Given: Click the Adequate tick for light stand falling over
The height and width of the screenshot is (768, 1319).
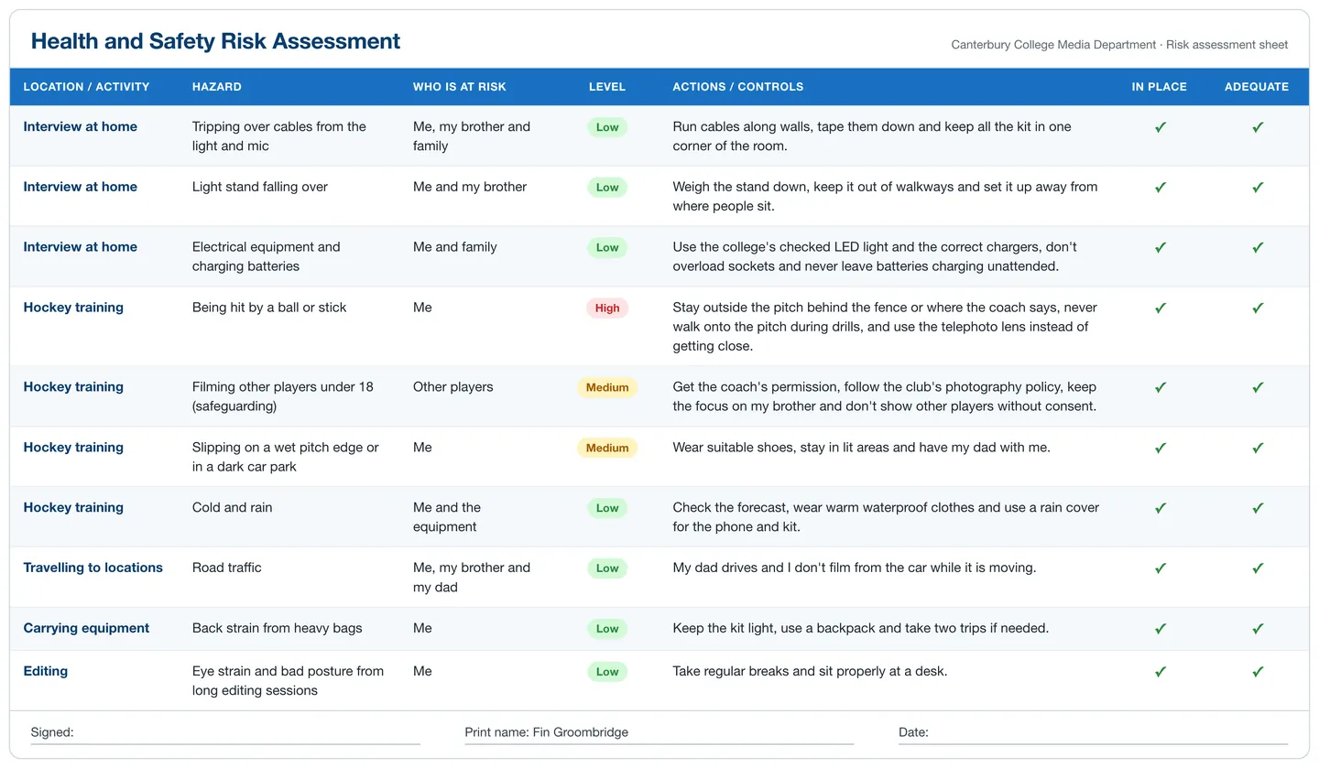Looking at the screenshot, I should coord(1258,188).
